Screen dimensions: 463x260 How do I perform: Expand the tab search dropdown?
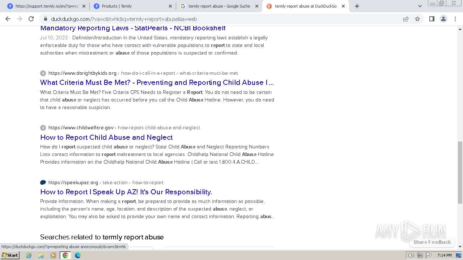(420, 6)
